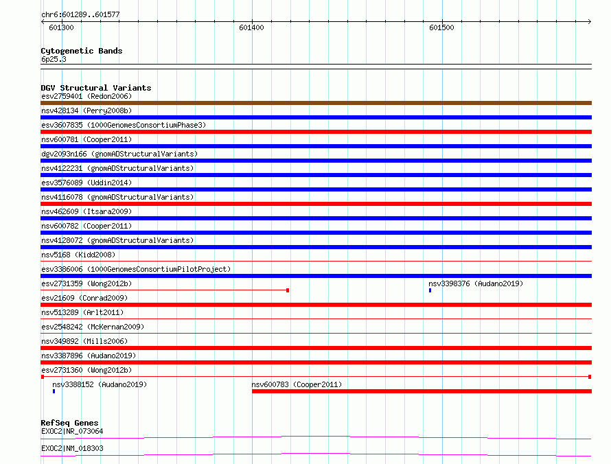
Task: Click the 601500 ruler tick label
Action: 441,27
